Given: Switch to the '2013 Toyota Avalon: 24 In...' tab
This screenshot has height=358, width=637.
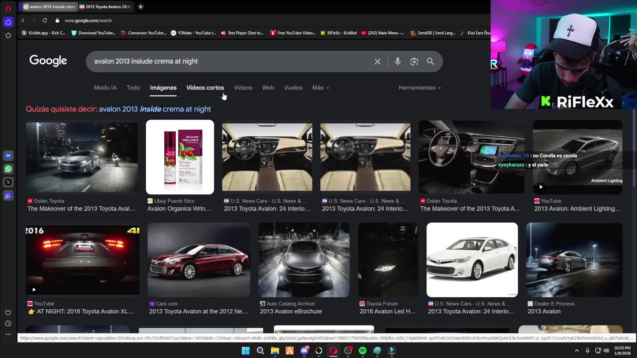Looking at the screenshot, I should [105, 6].
